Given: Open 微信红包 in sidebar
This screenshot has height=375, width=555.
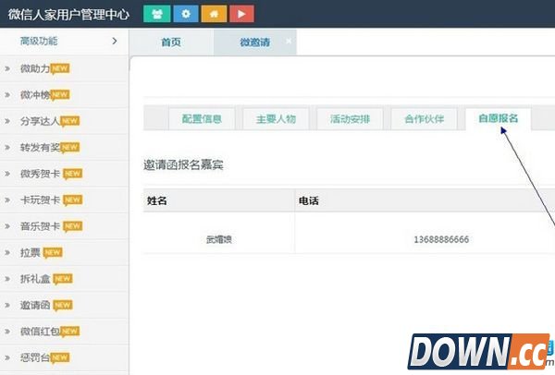Looking at the screenshot, I should pyautogui.click(x=40, y=332).
